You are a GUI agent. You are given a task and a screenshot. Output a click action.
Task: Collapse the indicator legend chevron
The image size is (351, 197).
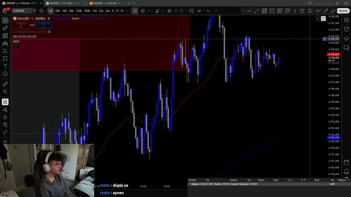16,47
